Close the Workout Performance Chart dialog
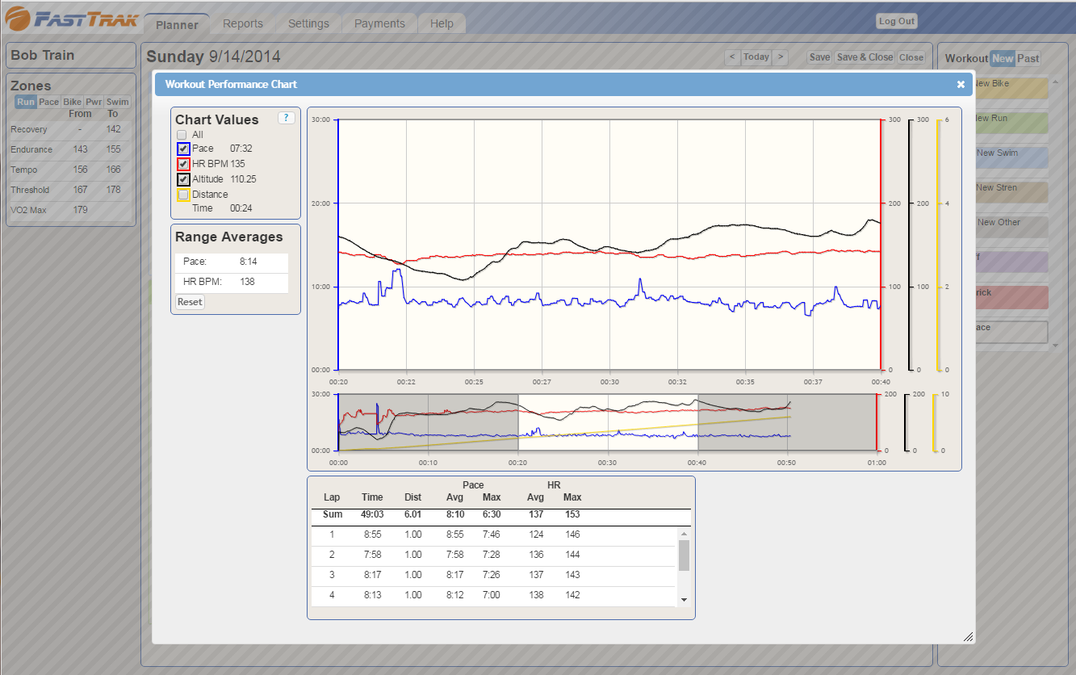 [x=961, y=84]
